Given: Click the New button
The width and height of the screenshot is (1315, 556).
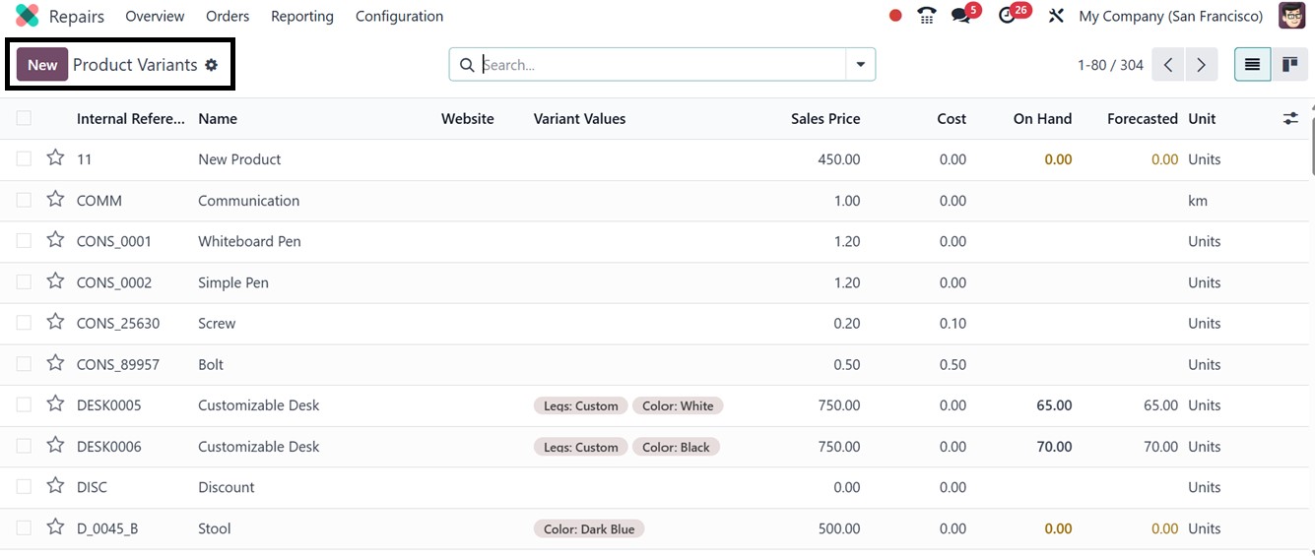Looking at the screenshot, I should [x=42, y=65].
